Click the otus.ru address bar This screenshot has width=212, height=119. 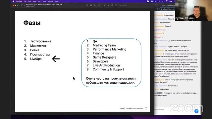click(x=167, y=9)
